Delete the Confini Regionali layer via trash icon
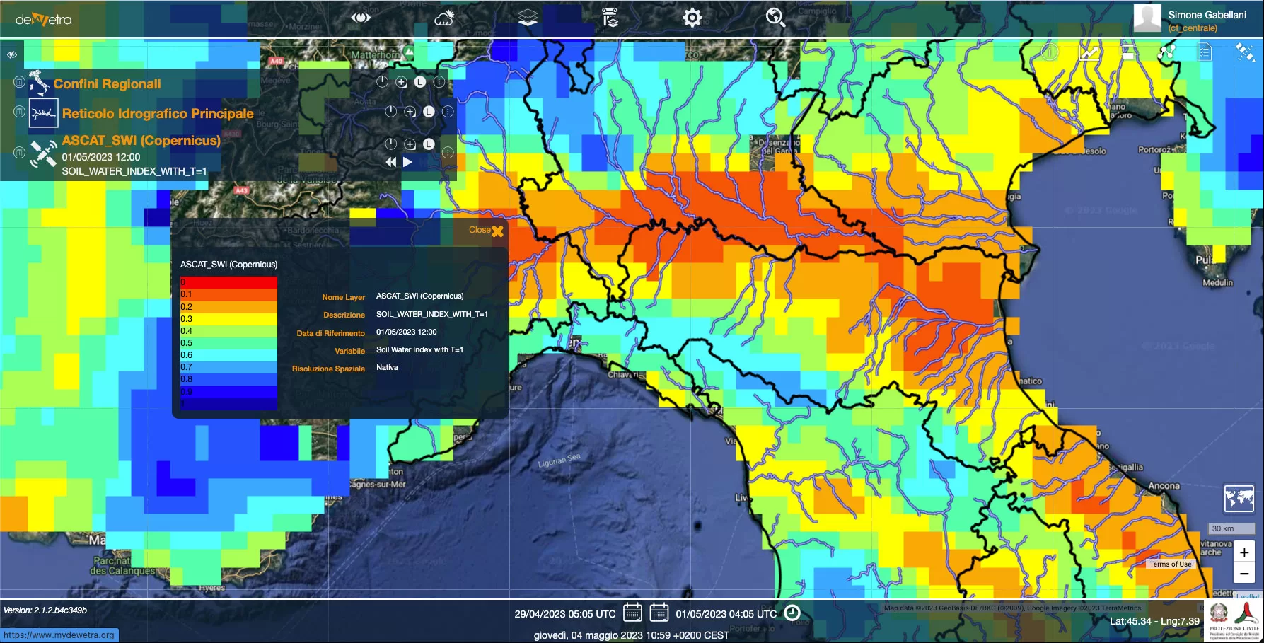 (19, 83)
